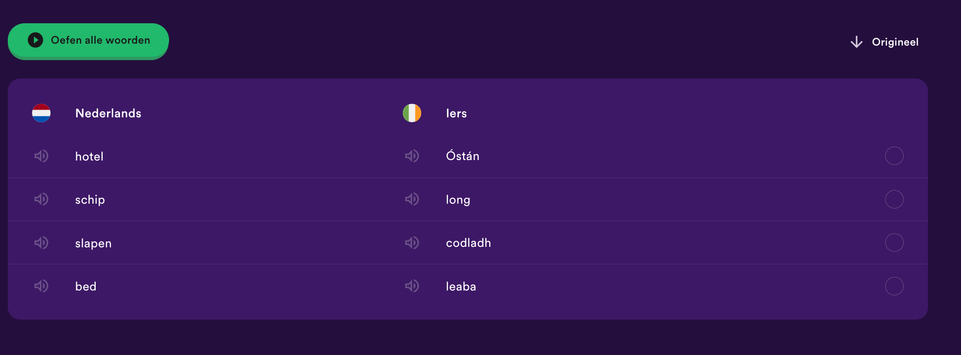This screenshot has height=355, width=961.
Task: Play audio for Irish word codladh
Action: pyautogui.click(x=412, y=242)
